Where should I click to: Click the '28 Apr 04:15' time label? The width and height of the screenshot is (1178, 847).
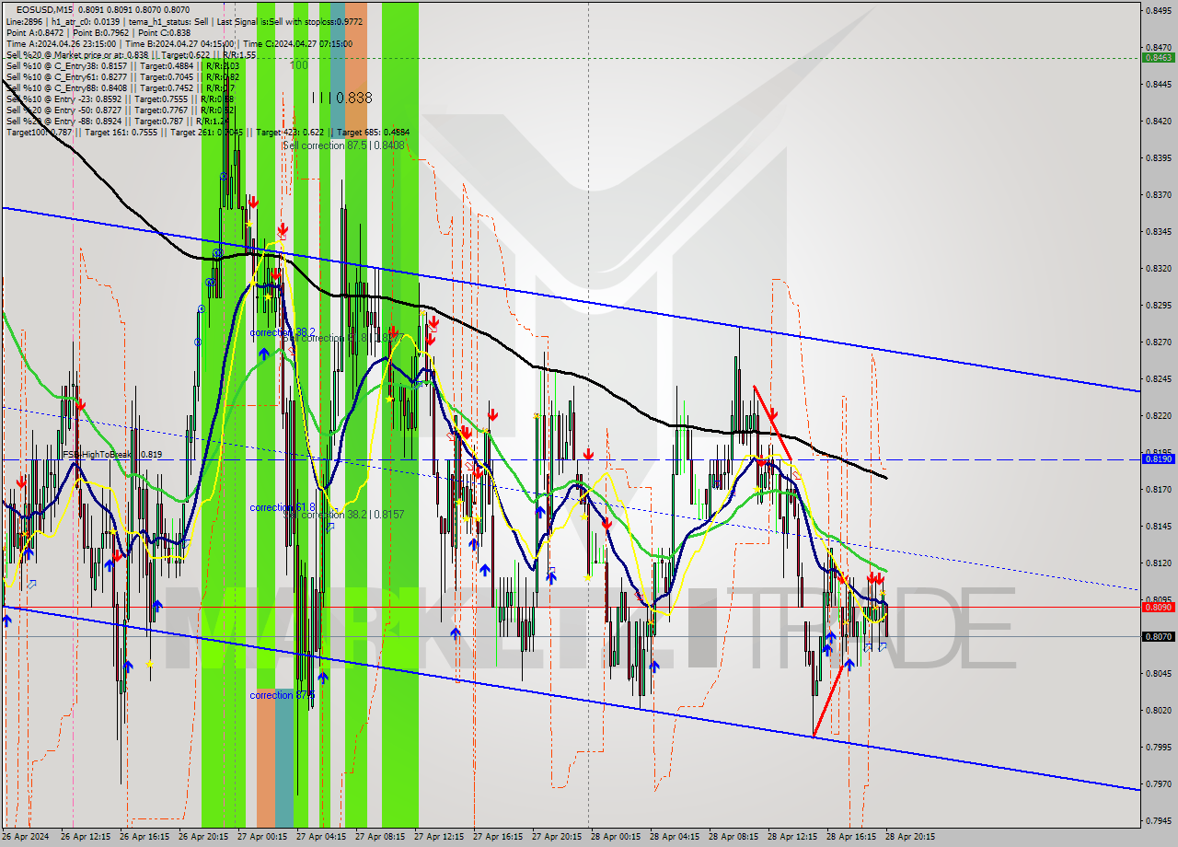675,837
